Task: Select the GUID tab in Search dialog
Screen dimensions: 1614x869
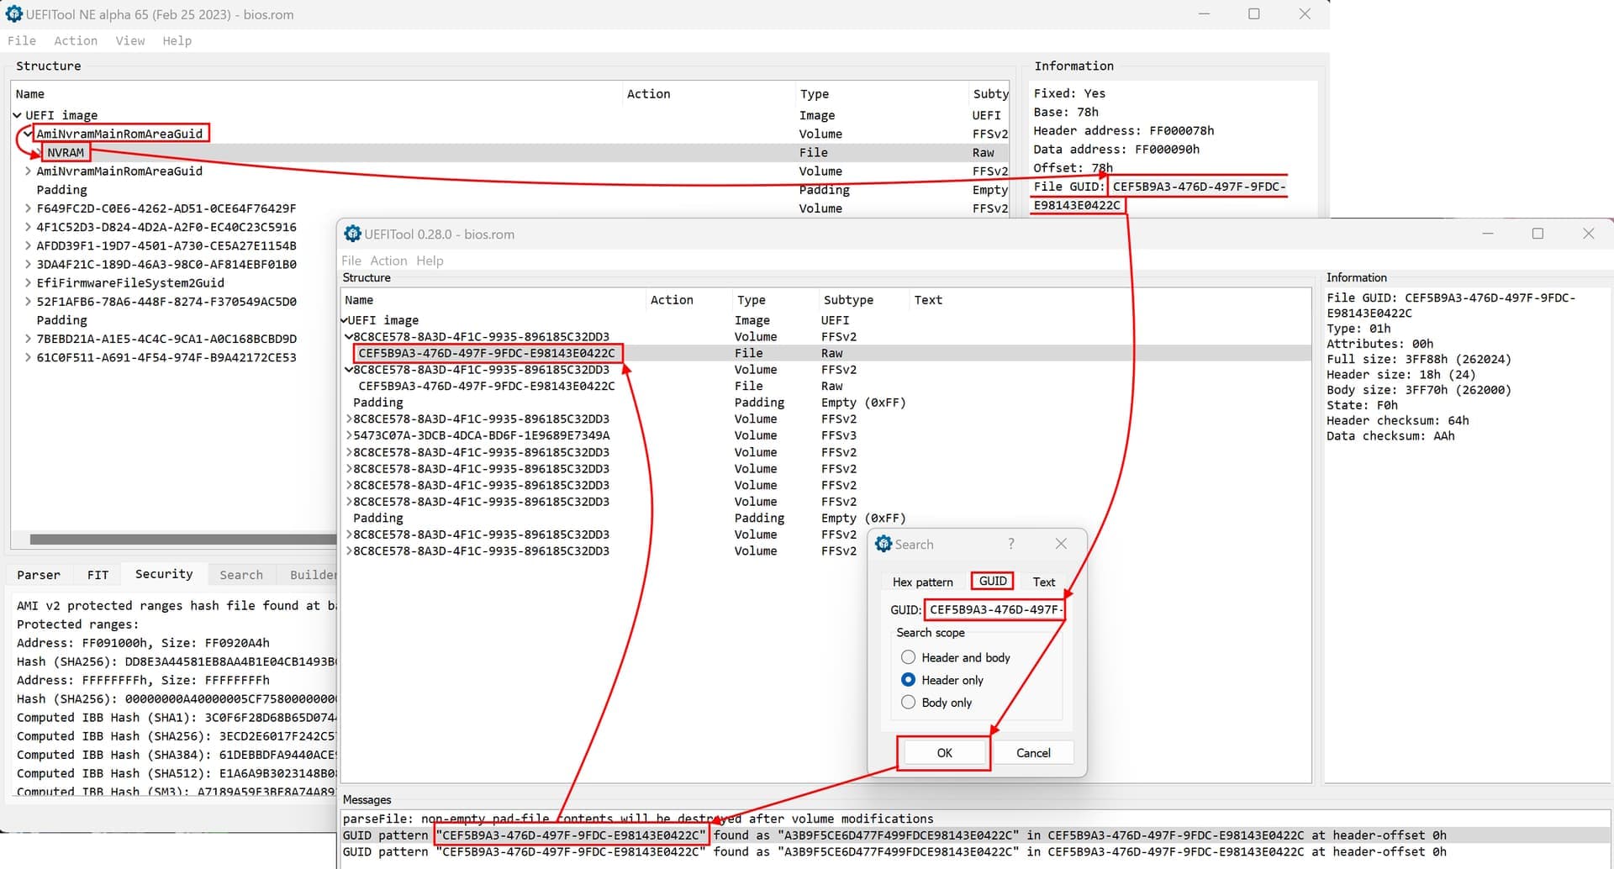Action: tap(993, 581)
